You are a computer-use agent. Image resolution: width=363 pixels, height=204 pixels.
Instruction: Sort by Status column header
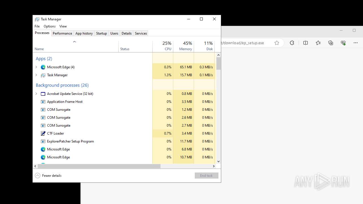click(135, 46)
